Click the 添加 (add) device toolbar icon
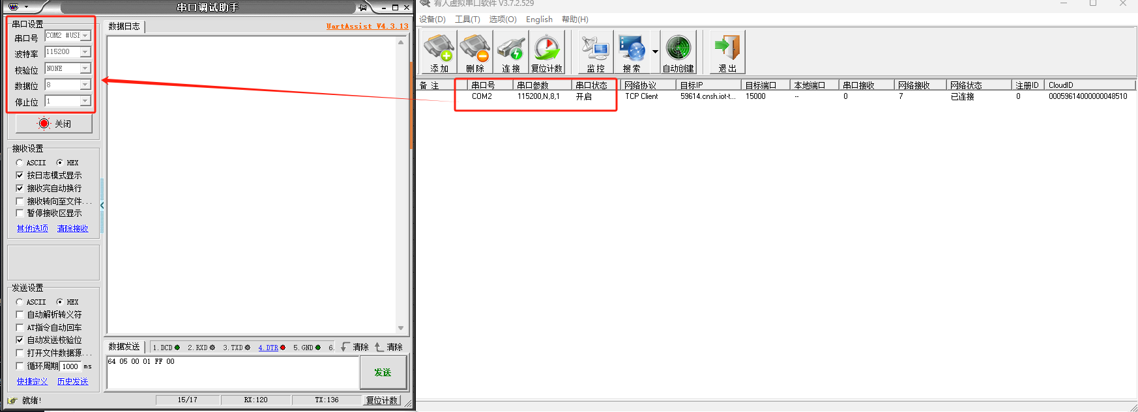This screenshot has height=412, width=1138. tap(439, 52)
